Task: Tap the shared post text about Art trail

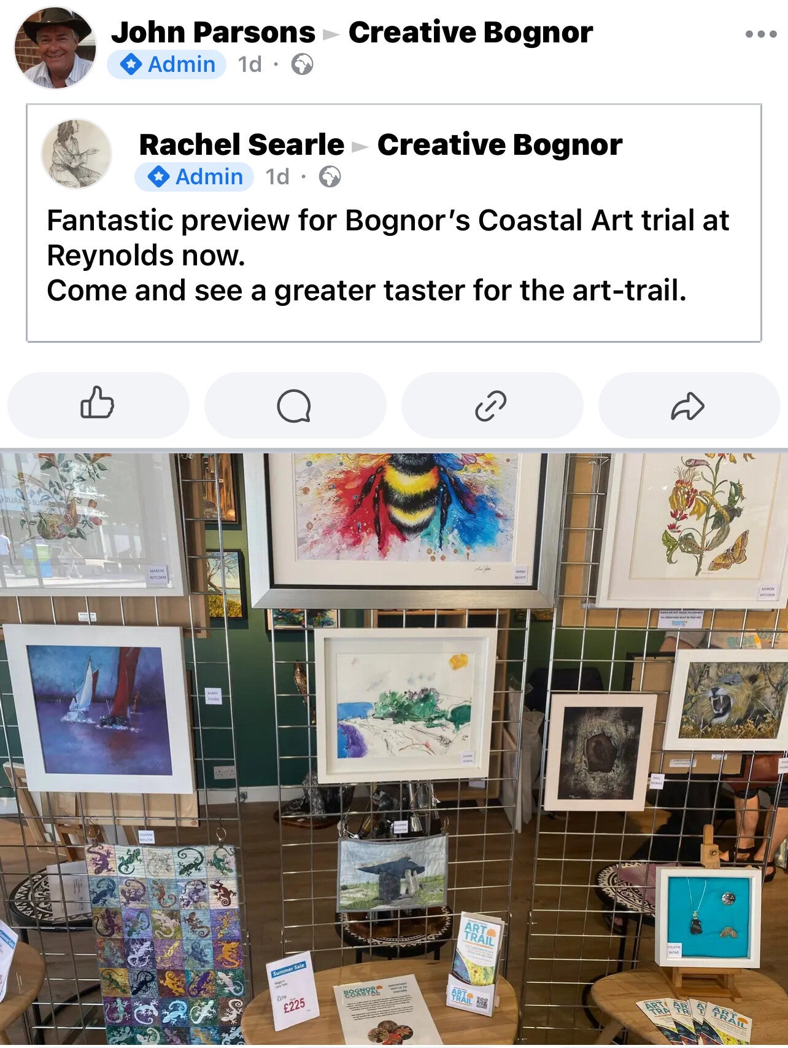Action: tap(388, 256)
